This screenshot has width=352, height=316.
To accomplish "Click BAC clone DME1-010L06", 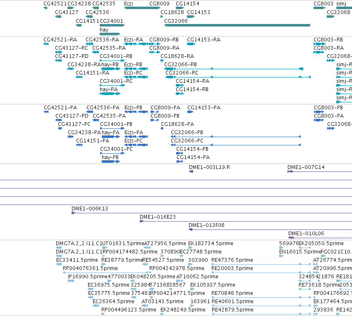I will (306, 234).
